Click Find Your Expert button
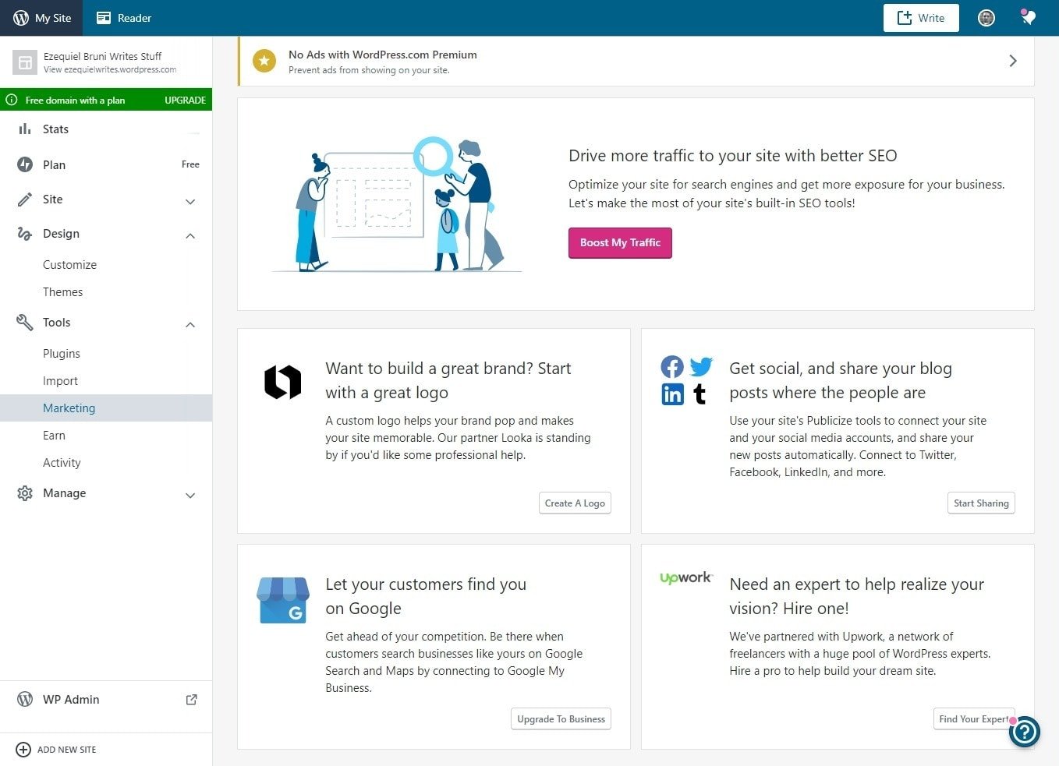This screenshot has height=766, width=1059. pyautogui.click(x=974, y=719)
